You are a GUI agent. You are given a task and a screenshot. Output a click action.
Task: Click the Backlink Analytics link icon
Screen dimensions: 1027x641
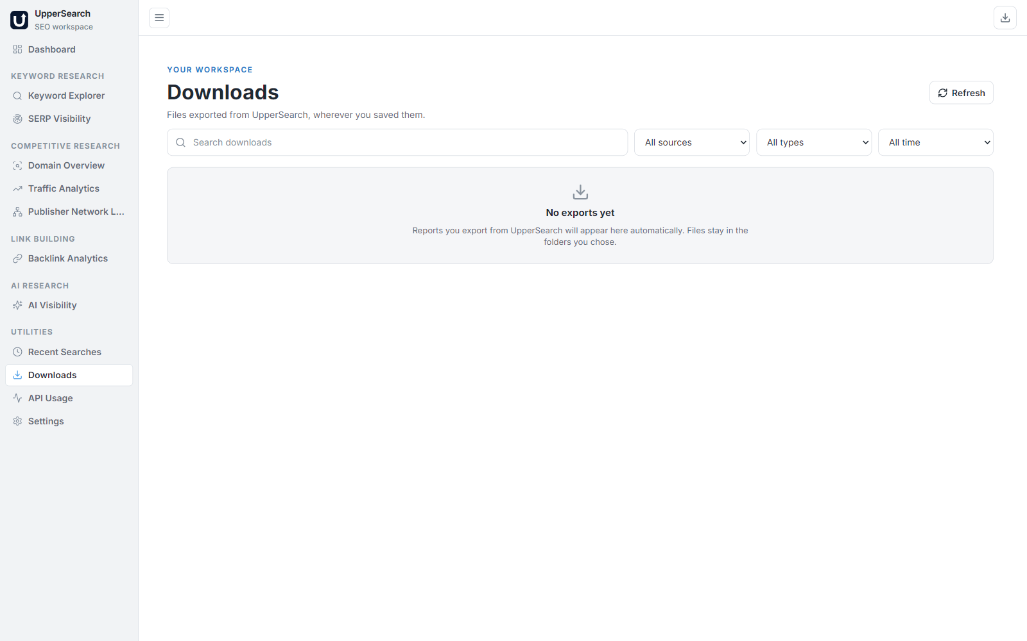click(x=17, y=258)
